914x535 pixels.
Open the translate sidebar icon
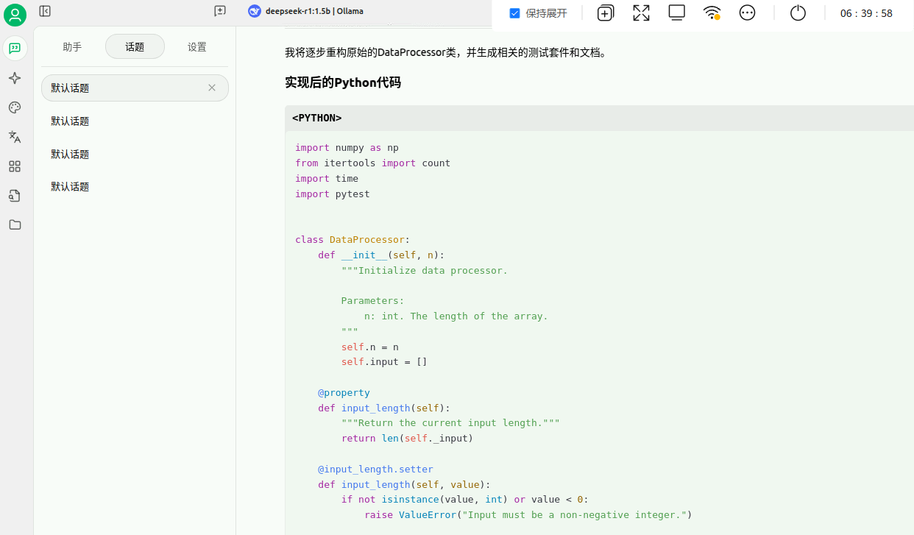15,137
